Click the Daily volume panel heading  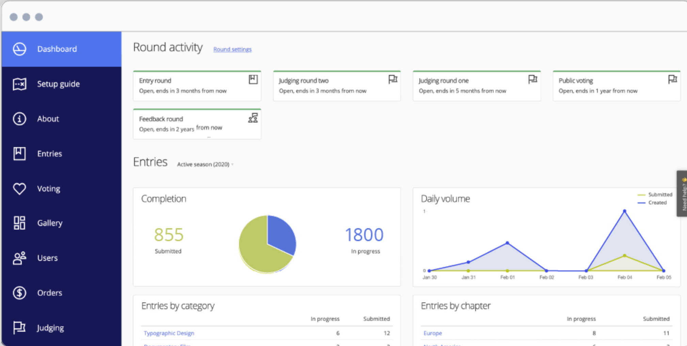446,199
